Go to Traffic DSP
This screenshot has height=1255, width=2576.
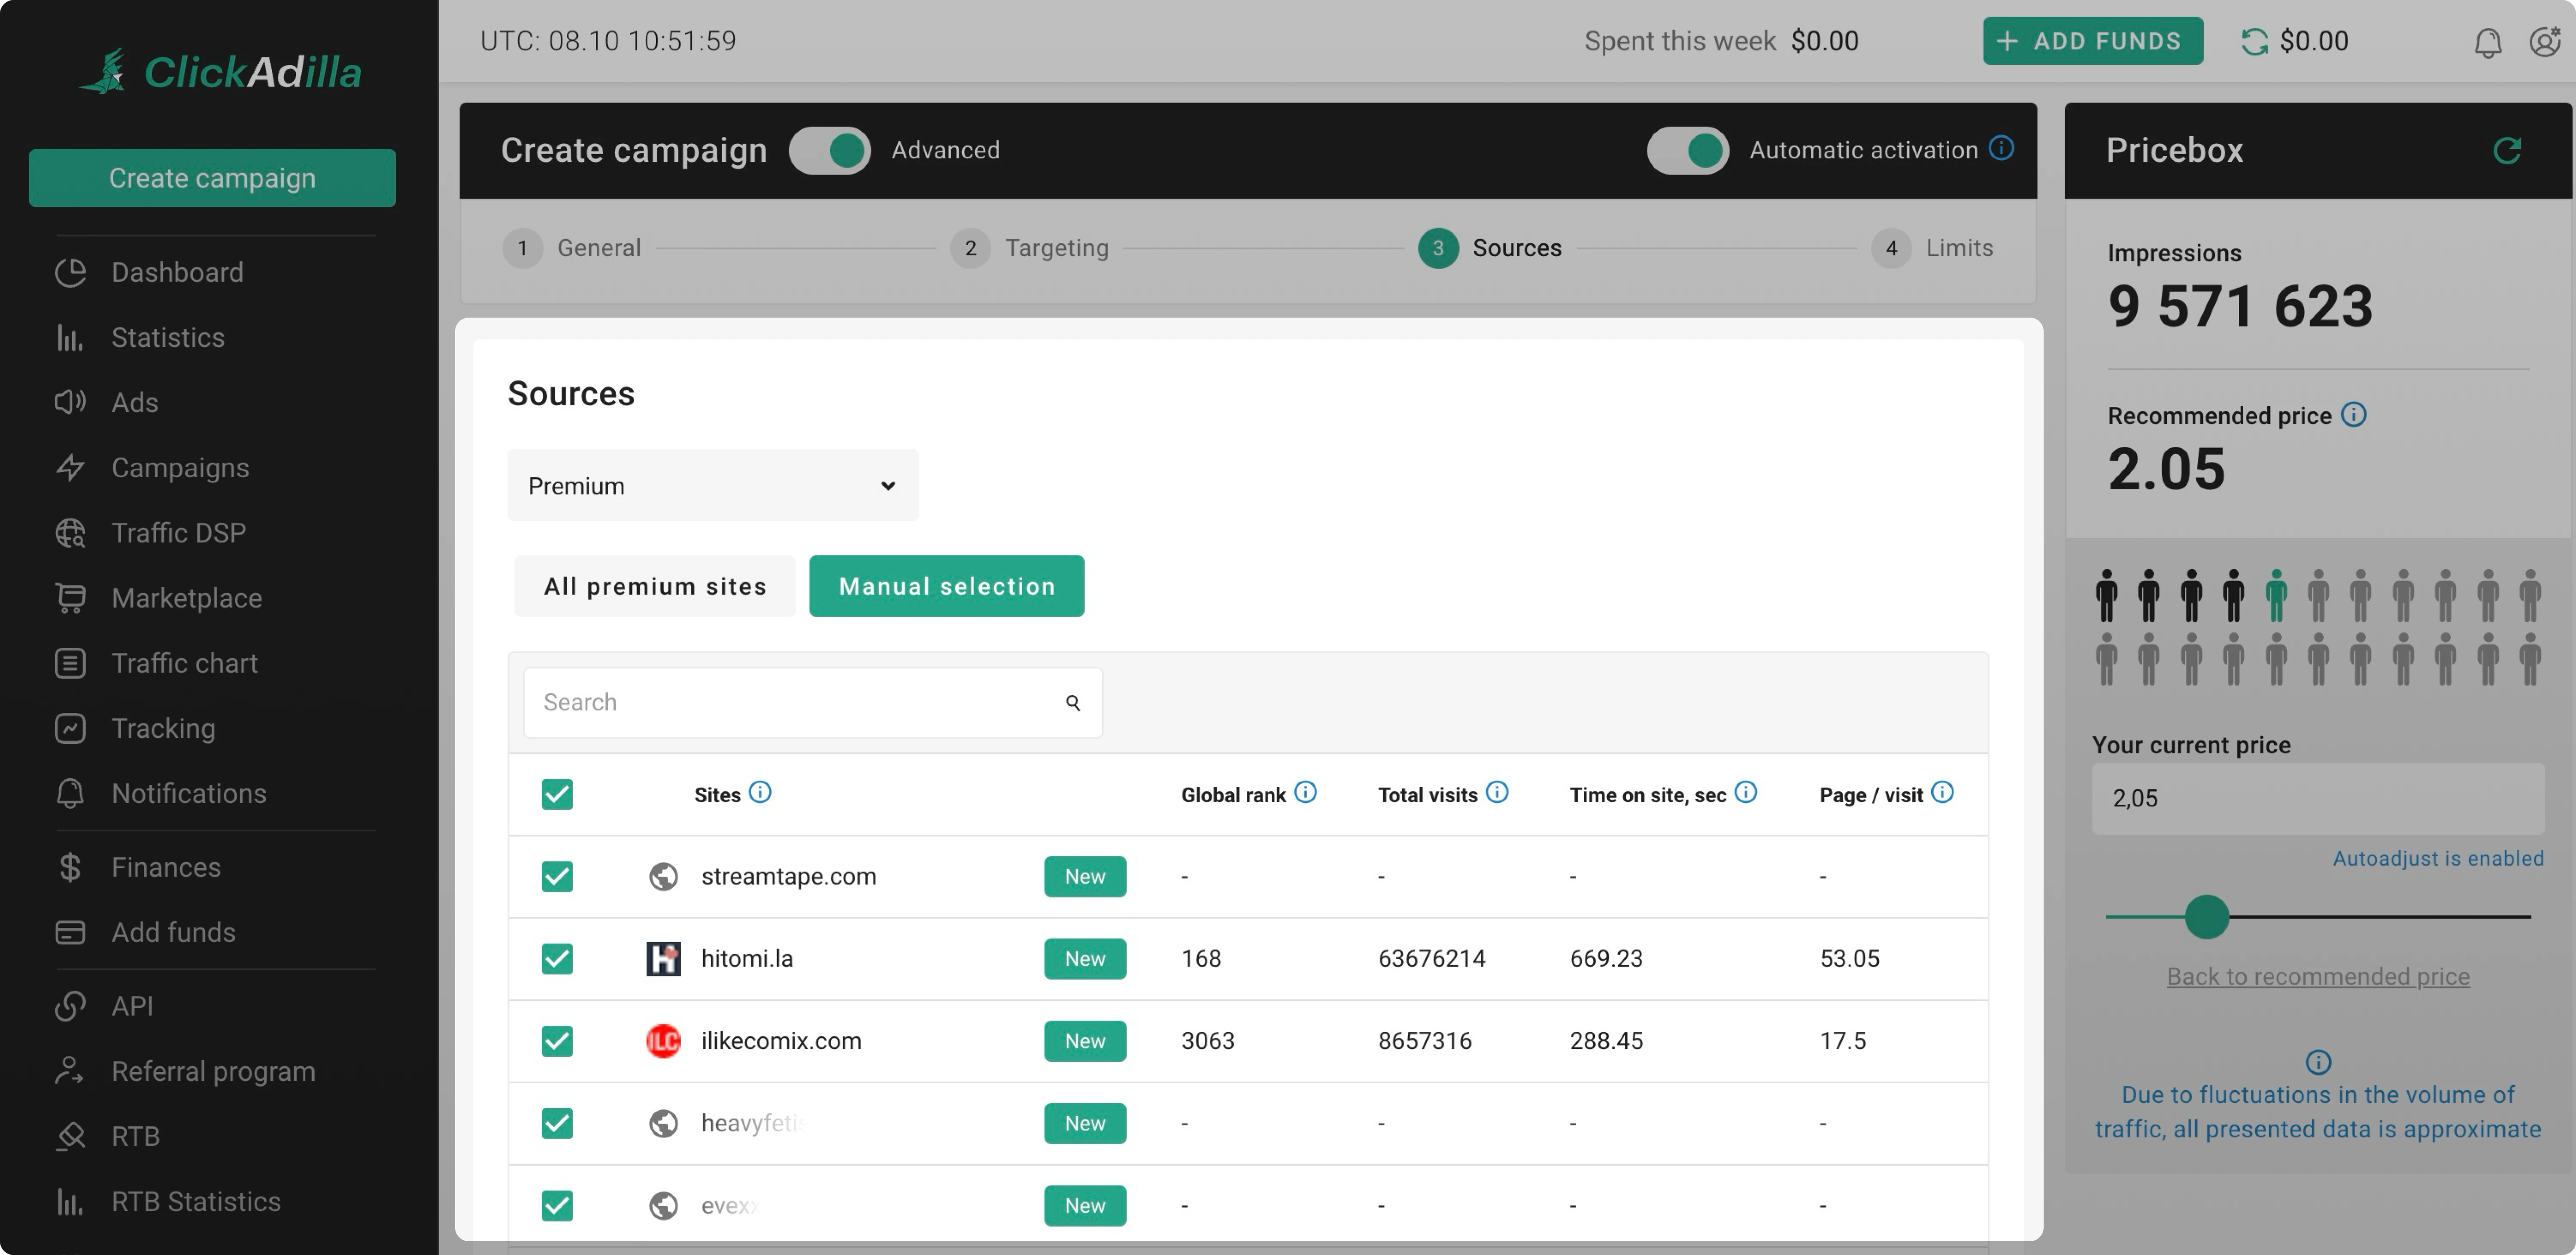pos(178,532)
